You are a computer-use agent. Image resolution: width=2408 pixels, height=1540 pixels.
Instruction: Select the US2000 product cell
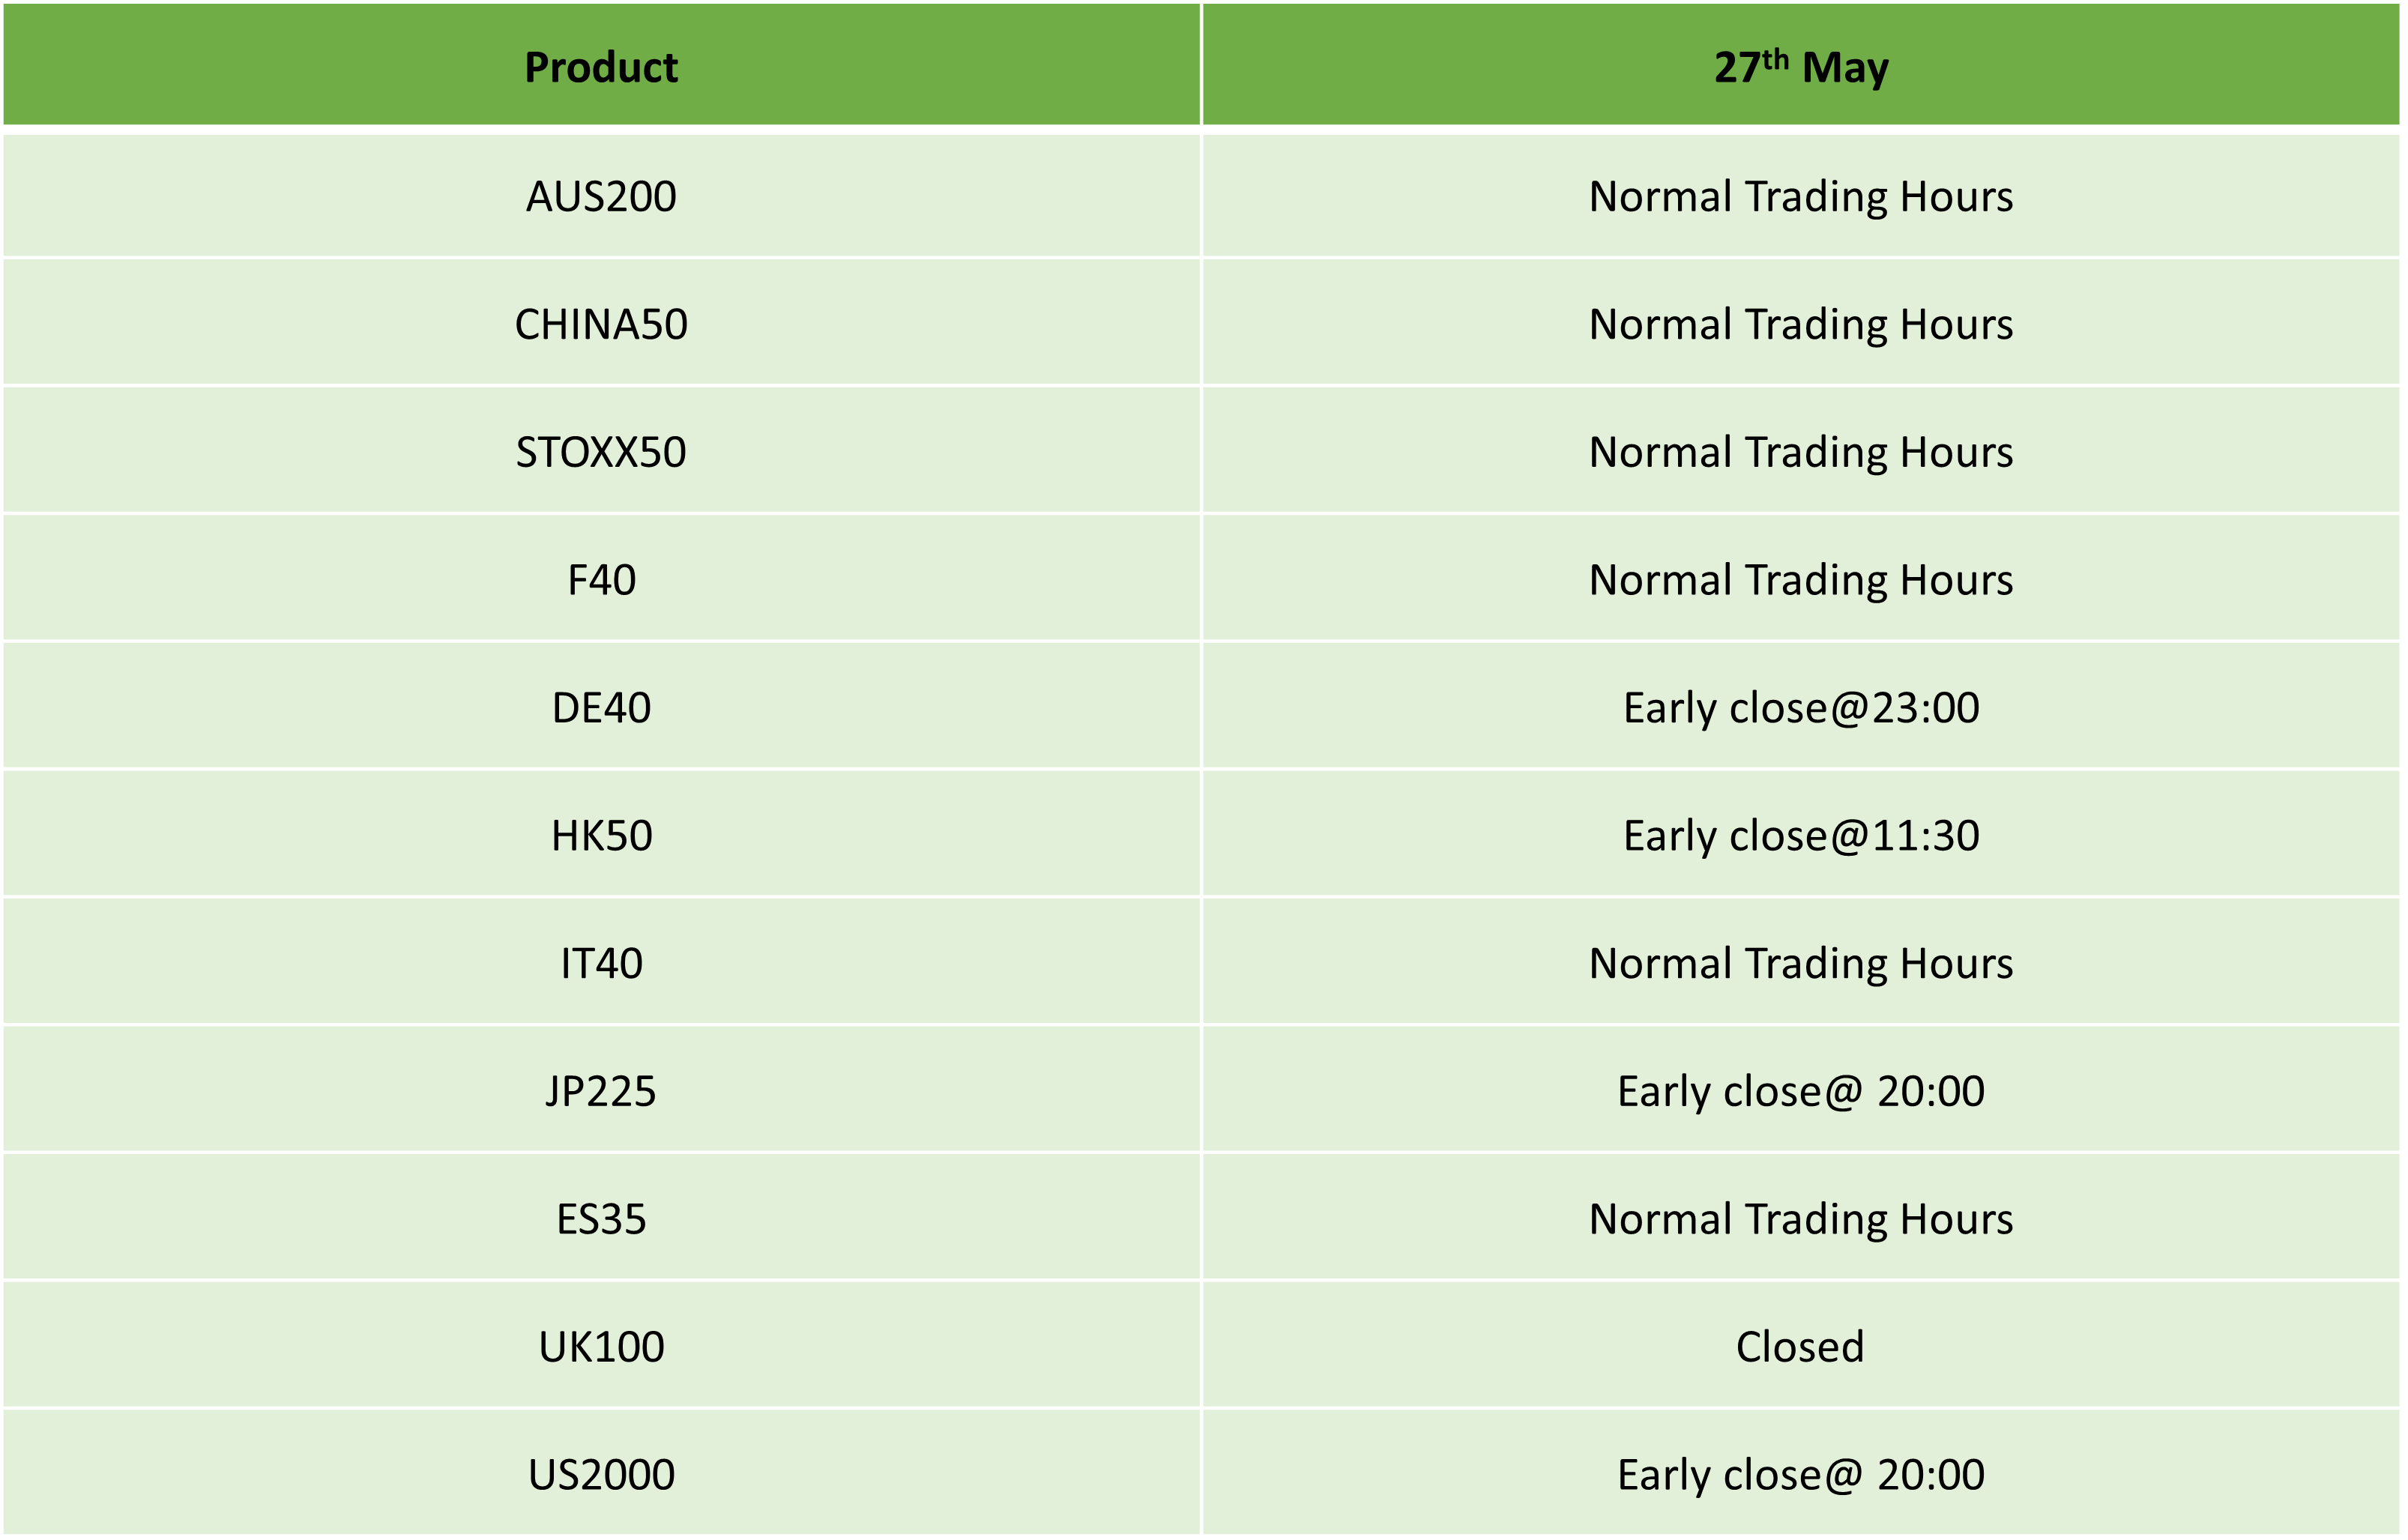tap(601, 1474)
